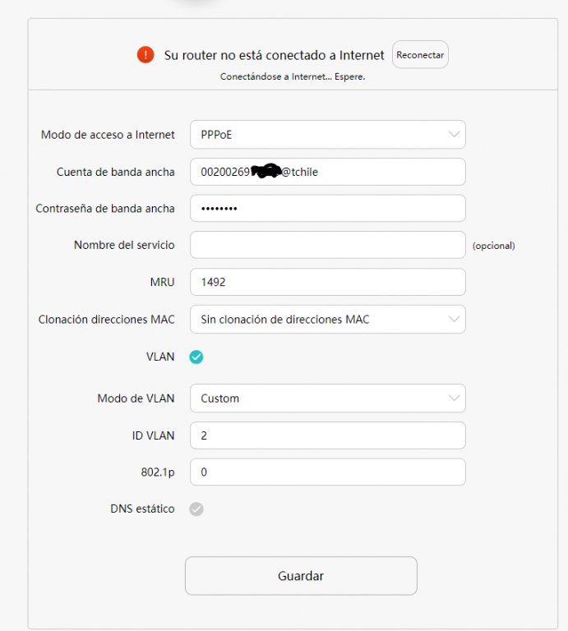Click the Nombre del servicio input box
Screen dimensions: 568x631
pos(327,245)
